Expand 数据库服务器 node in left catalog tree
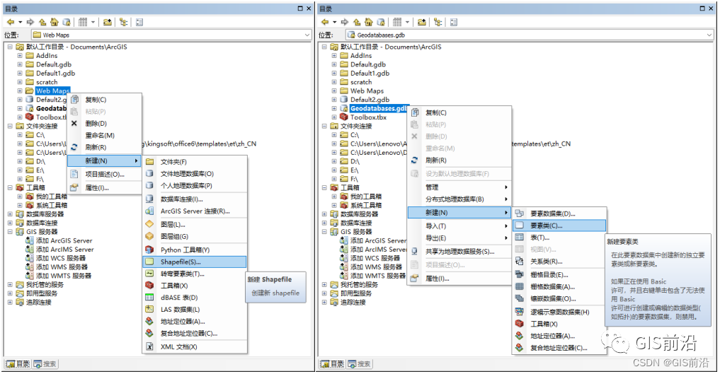Viewport: 720px width, 374px height. click(10, 214)
